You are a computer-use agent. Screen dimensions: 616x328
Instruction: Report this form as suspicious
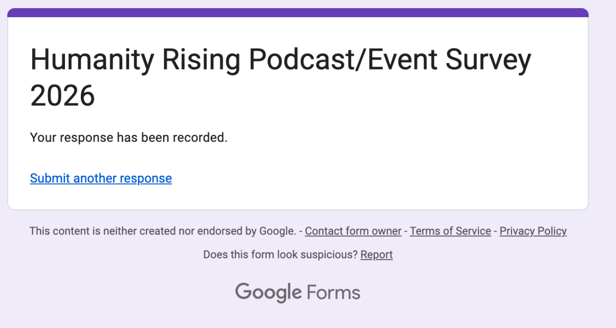(x=376, y=255)
